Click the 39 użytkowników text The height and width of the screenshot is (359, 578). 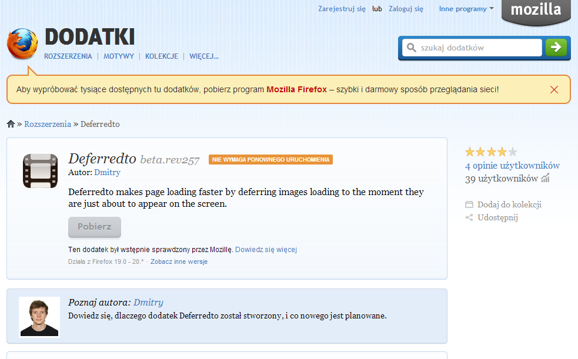tap(502, 179)
